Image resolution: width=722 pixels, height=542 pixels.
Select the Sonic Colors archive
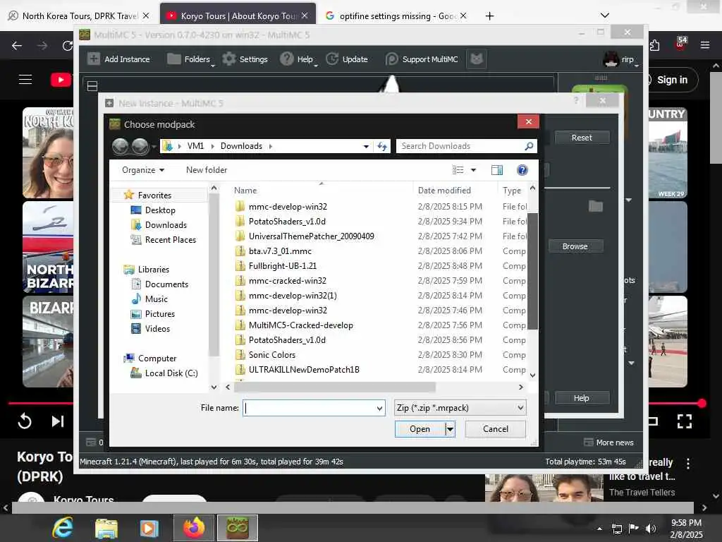pyautogui.click(x=271, y=355)
